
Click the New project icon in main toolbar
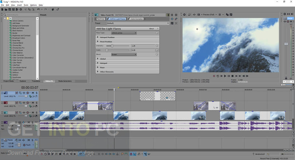[2, 9]
